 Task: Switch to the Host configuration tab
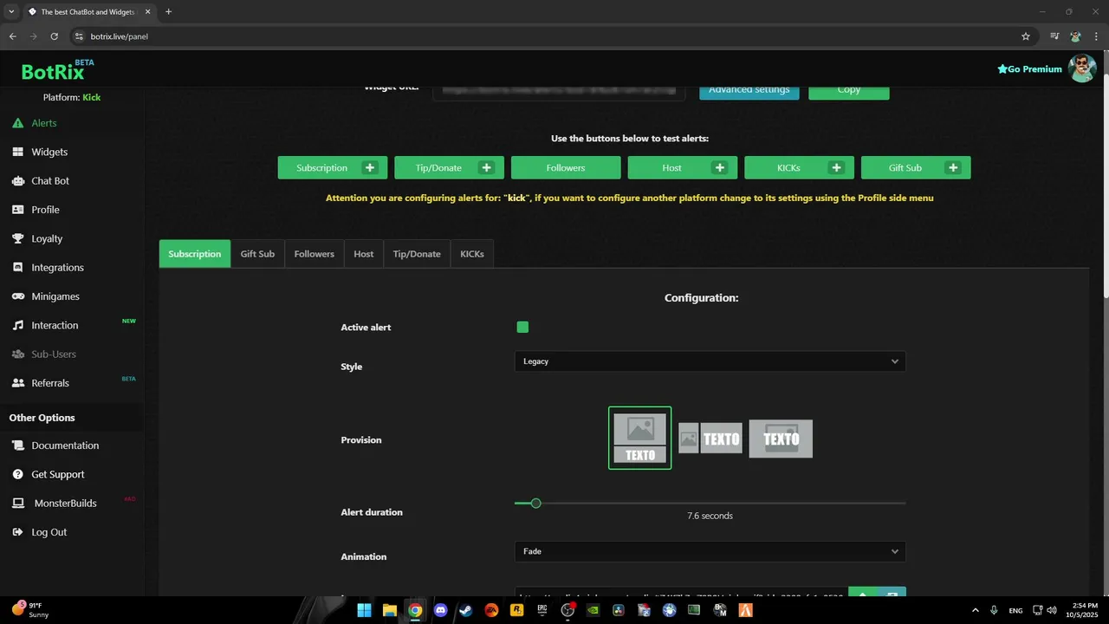click(364, 254)
